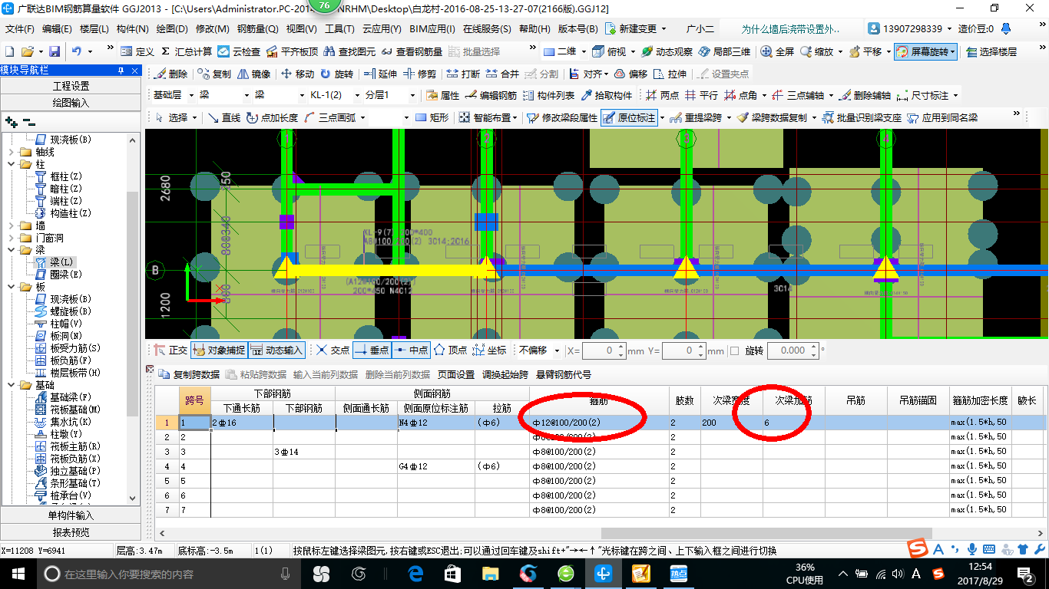The width and height of the screenshot is (1049, 589).
Task: Open the BIM应用(I) menu
Action: click(432, 29)
